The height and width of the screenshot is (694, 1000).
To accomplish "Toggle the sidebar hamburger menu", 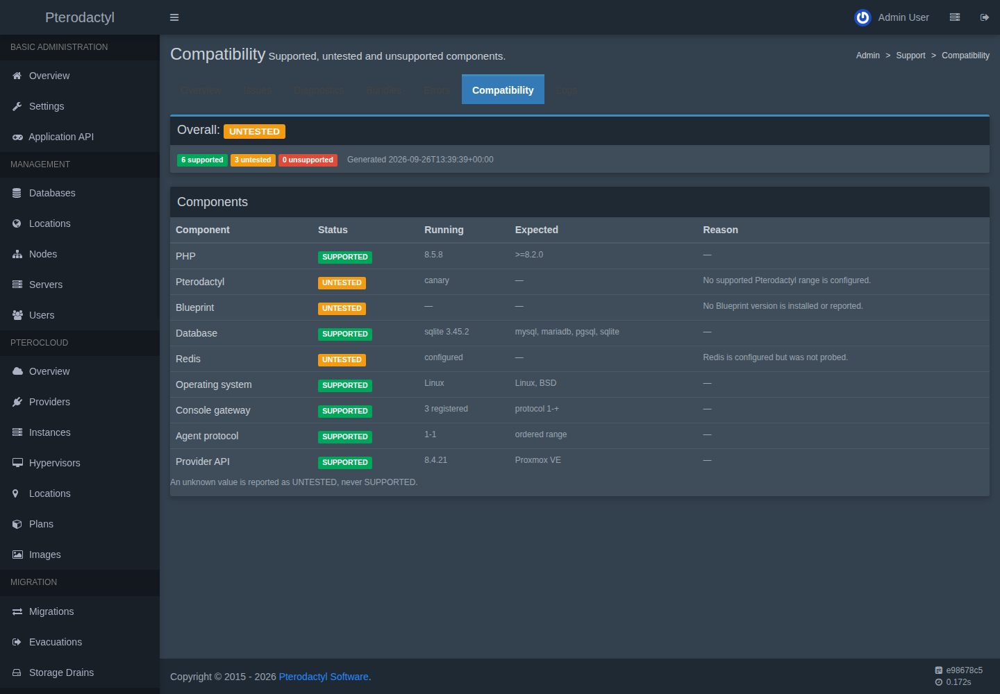I will (174, 17).
